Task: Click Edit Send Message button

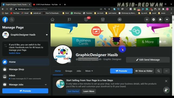Action: pyautogui.click(x=148, y=60)
